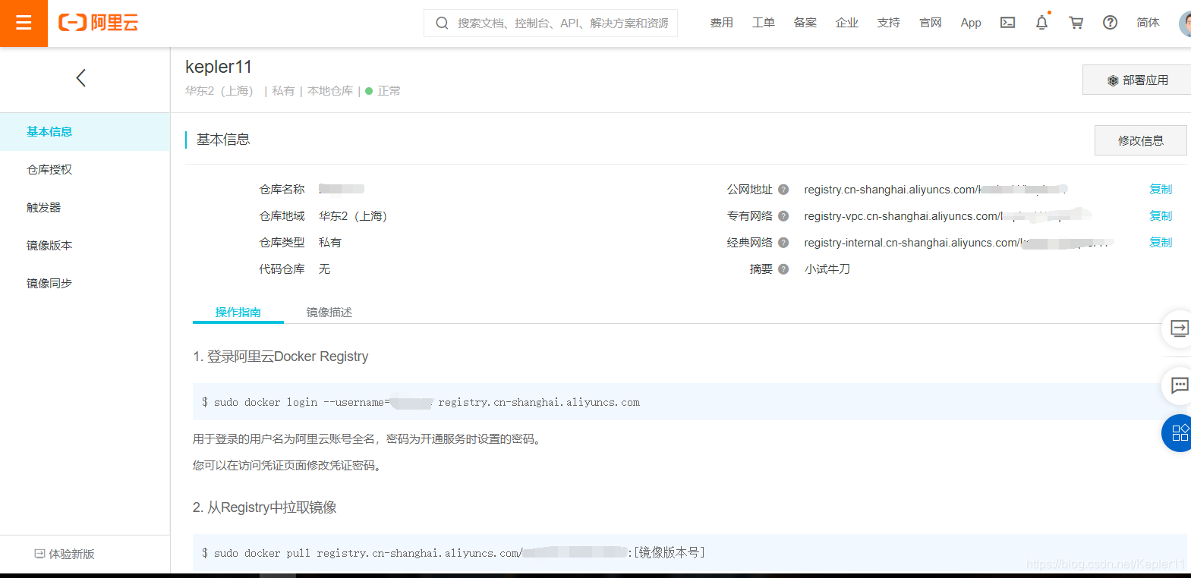1191x578 pixels.
Task: Switch language with 简体 dropdown
Action: coord(1148,23)
